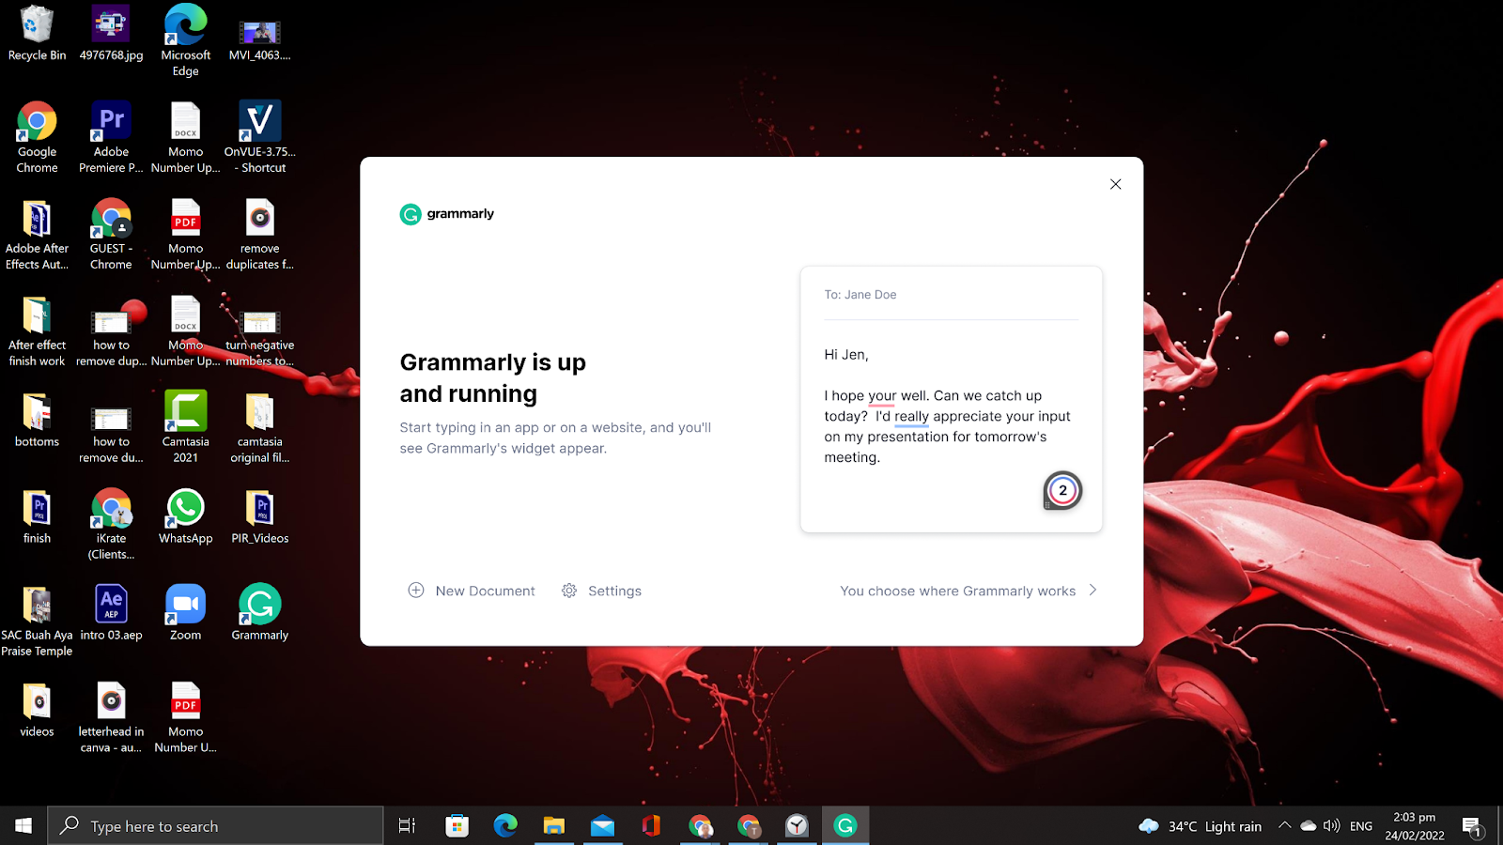1503x845 pixels.
Task: Open Task View from the taskbar
Action: 407,825
